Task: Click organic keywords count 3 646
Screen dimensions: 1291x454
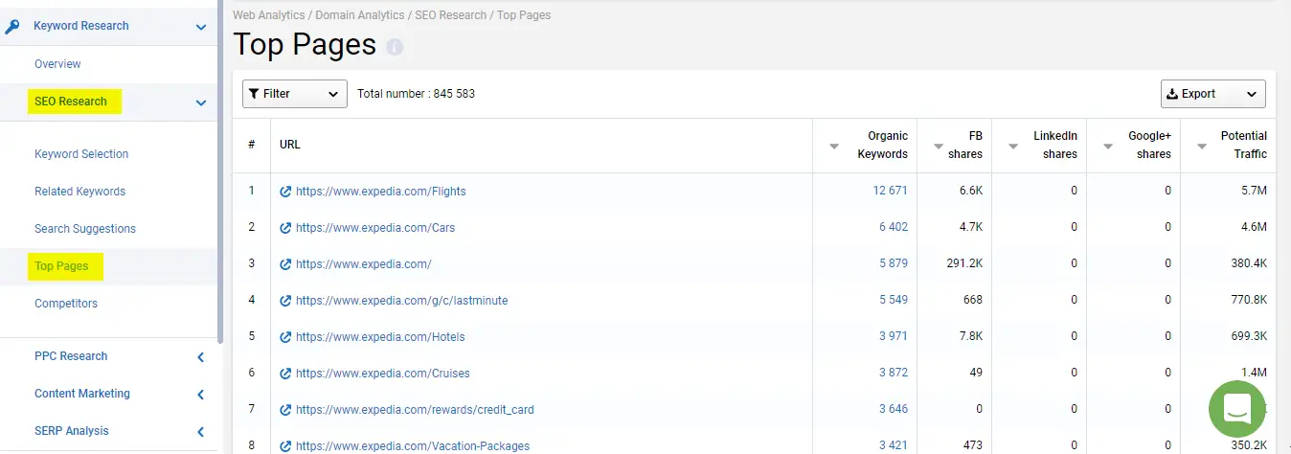Action: coord(894,410)
